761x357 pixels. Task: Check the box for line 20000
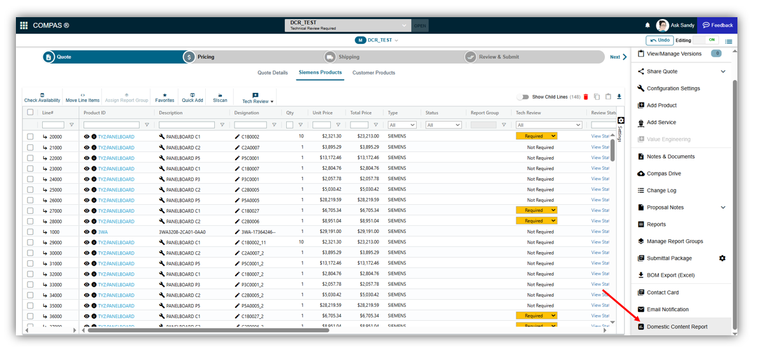(31, 137)
